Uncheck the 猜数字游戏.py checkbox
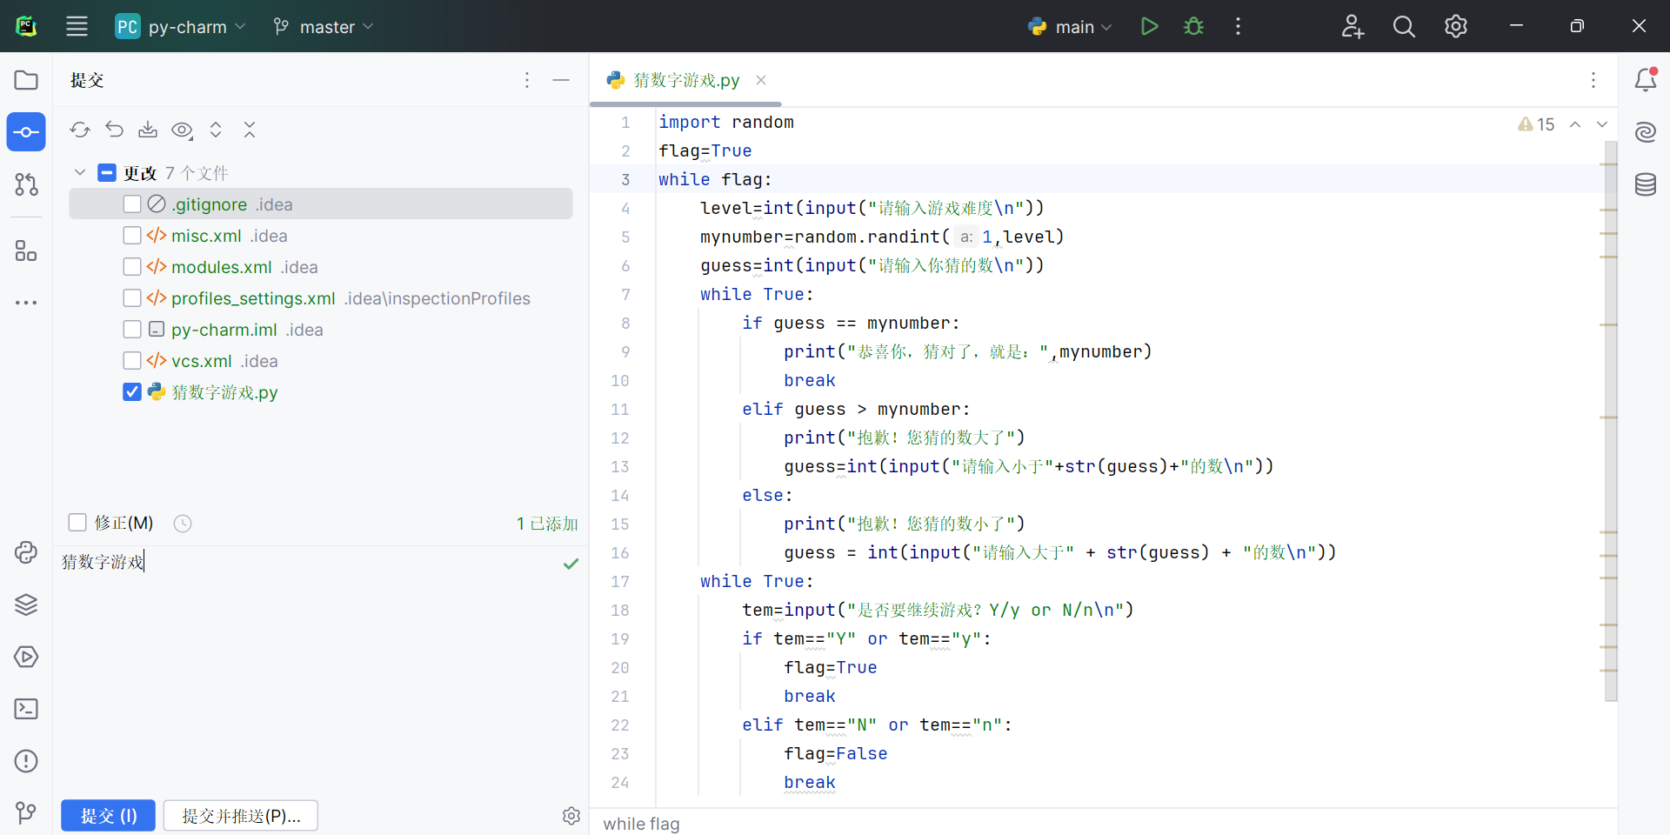The image size is (1670, 835). (x=132, y=392)
